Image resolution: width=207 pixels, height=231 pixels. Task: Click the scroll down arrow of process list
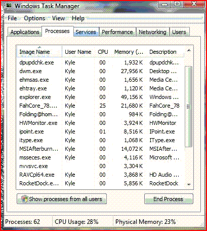click(189, 184)
